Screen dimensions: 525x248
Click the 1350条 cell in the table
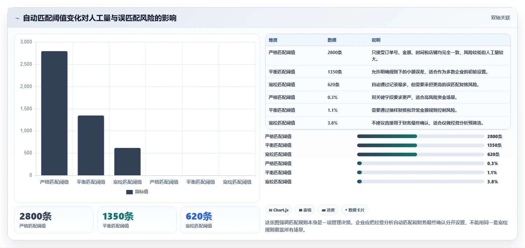(x=335, y=72)
